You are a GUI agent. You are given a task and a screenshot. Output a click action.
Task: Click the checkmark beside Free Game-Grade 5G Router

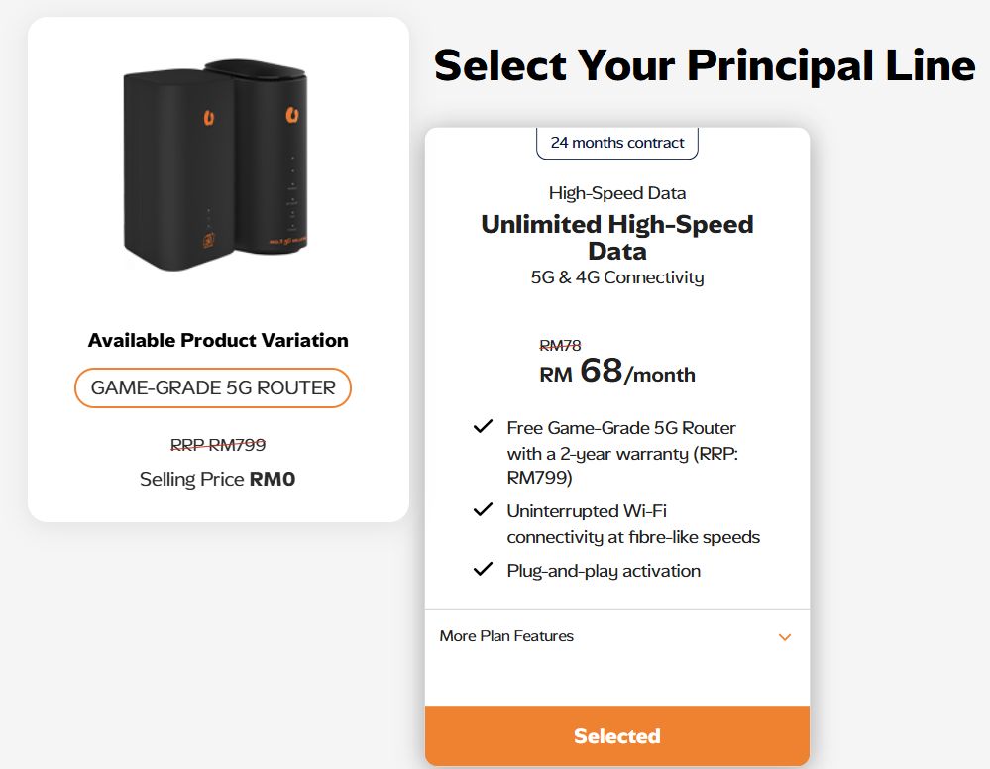click(483, 427)
